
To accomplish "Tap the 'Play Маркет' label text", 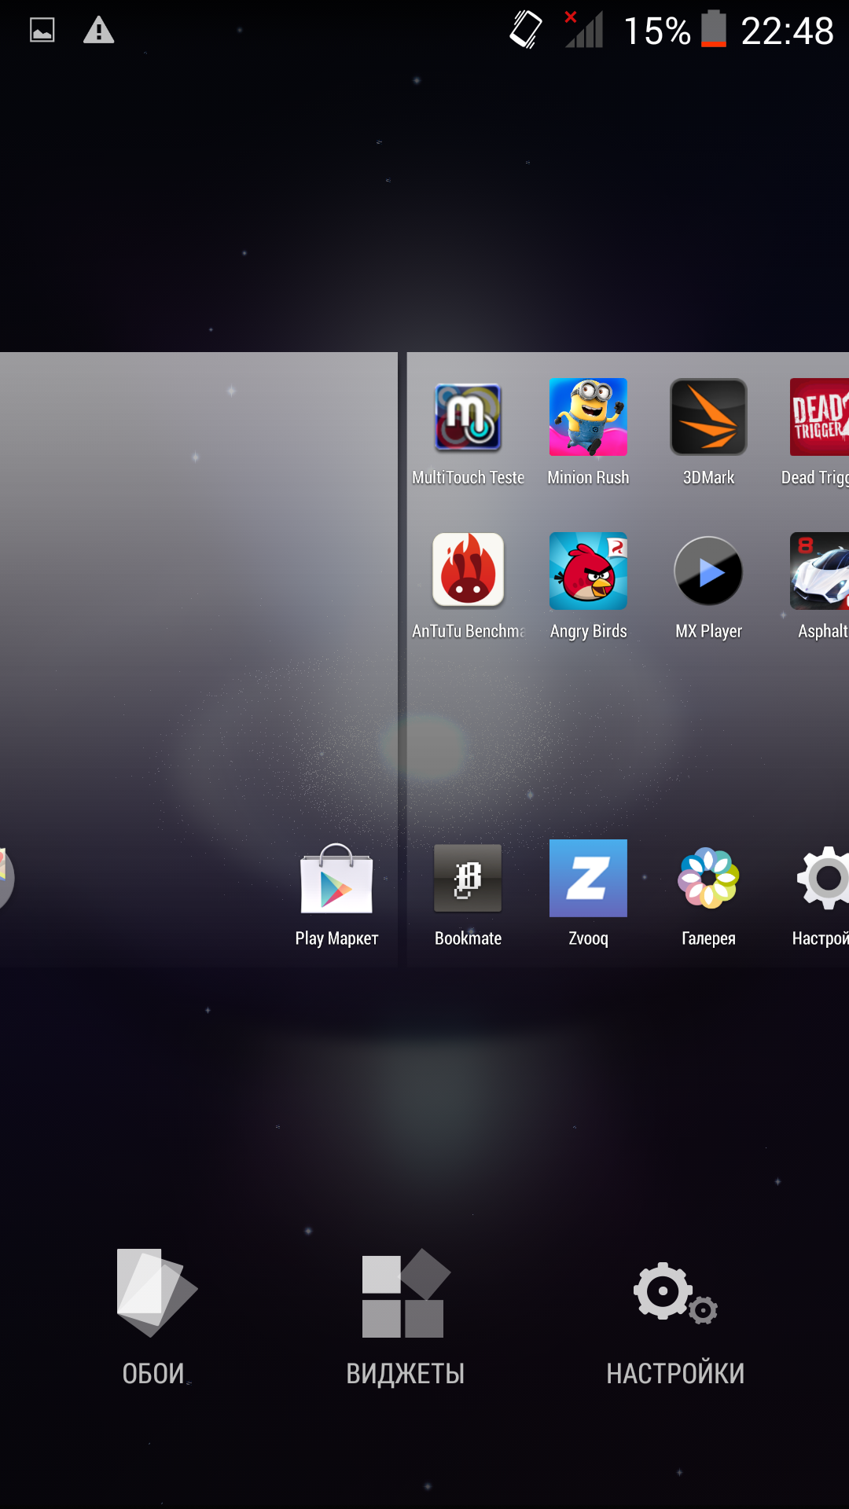I will [x=336, y=938].
